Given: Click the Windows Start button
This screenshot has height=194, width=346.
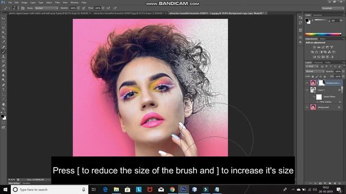Looking at the screenshot, I should tap(5, 189).
